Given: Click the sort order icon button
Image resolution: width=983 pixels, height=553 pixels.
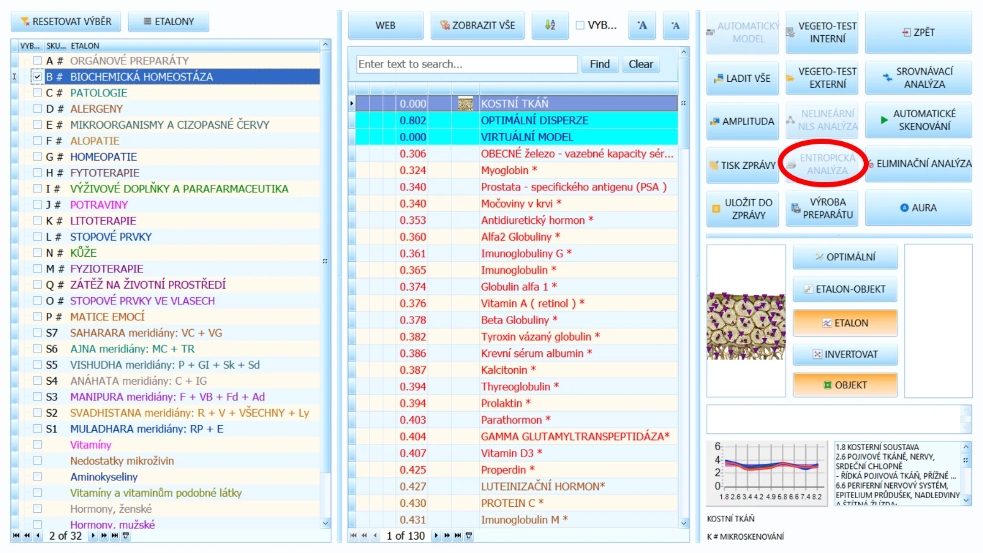Looking at the screenshot, I should (550, 25).
